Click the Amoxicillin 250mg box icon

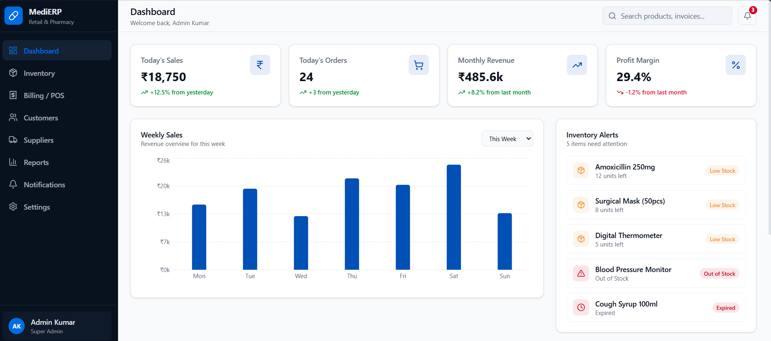tap(581, 170)
